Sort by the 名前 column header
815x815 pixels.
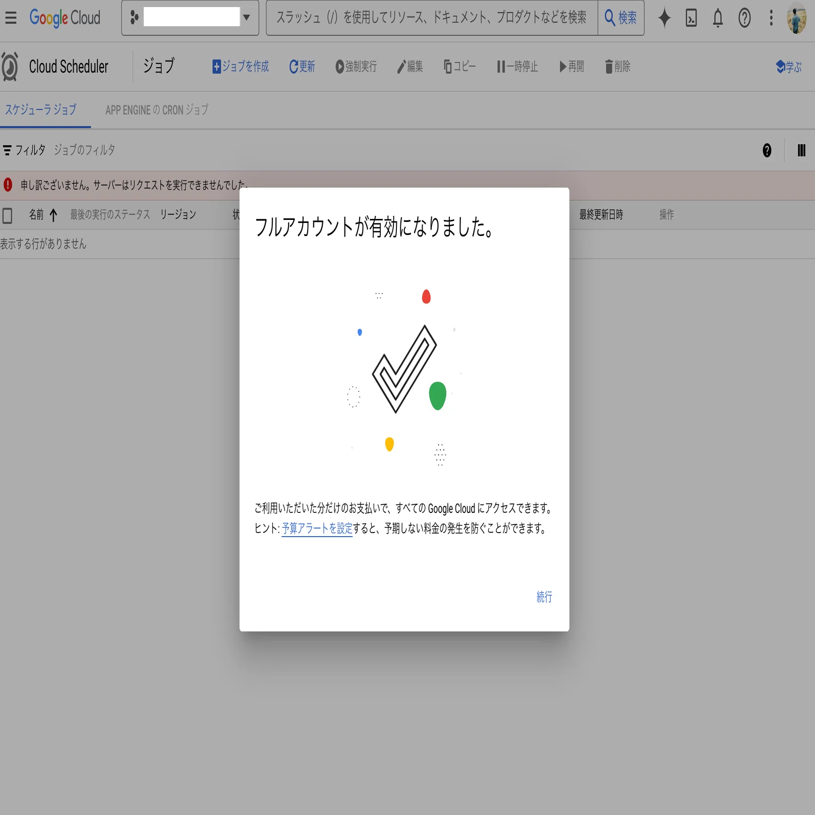coord(36,215)
